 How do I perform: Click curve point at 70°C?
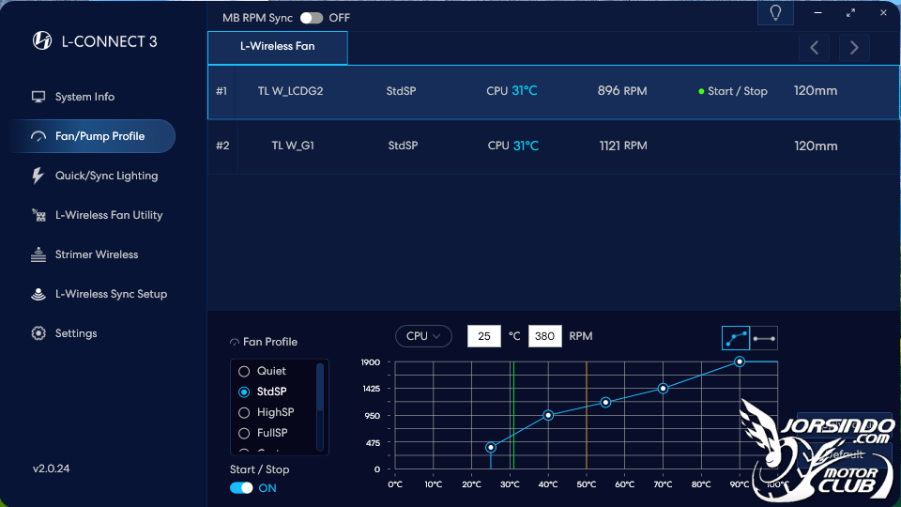(664, 389)
